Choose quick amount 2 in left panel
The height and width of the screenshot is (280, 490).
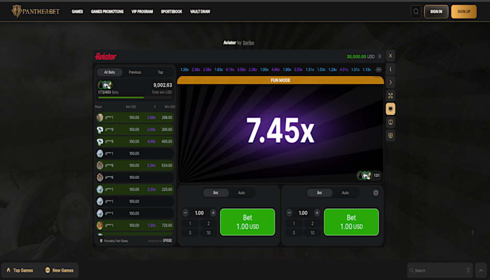pos(208,223)
